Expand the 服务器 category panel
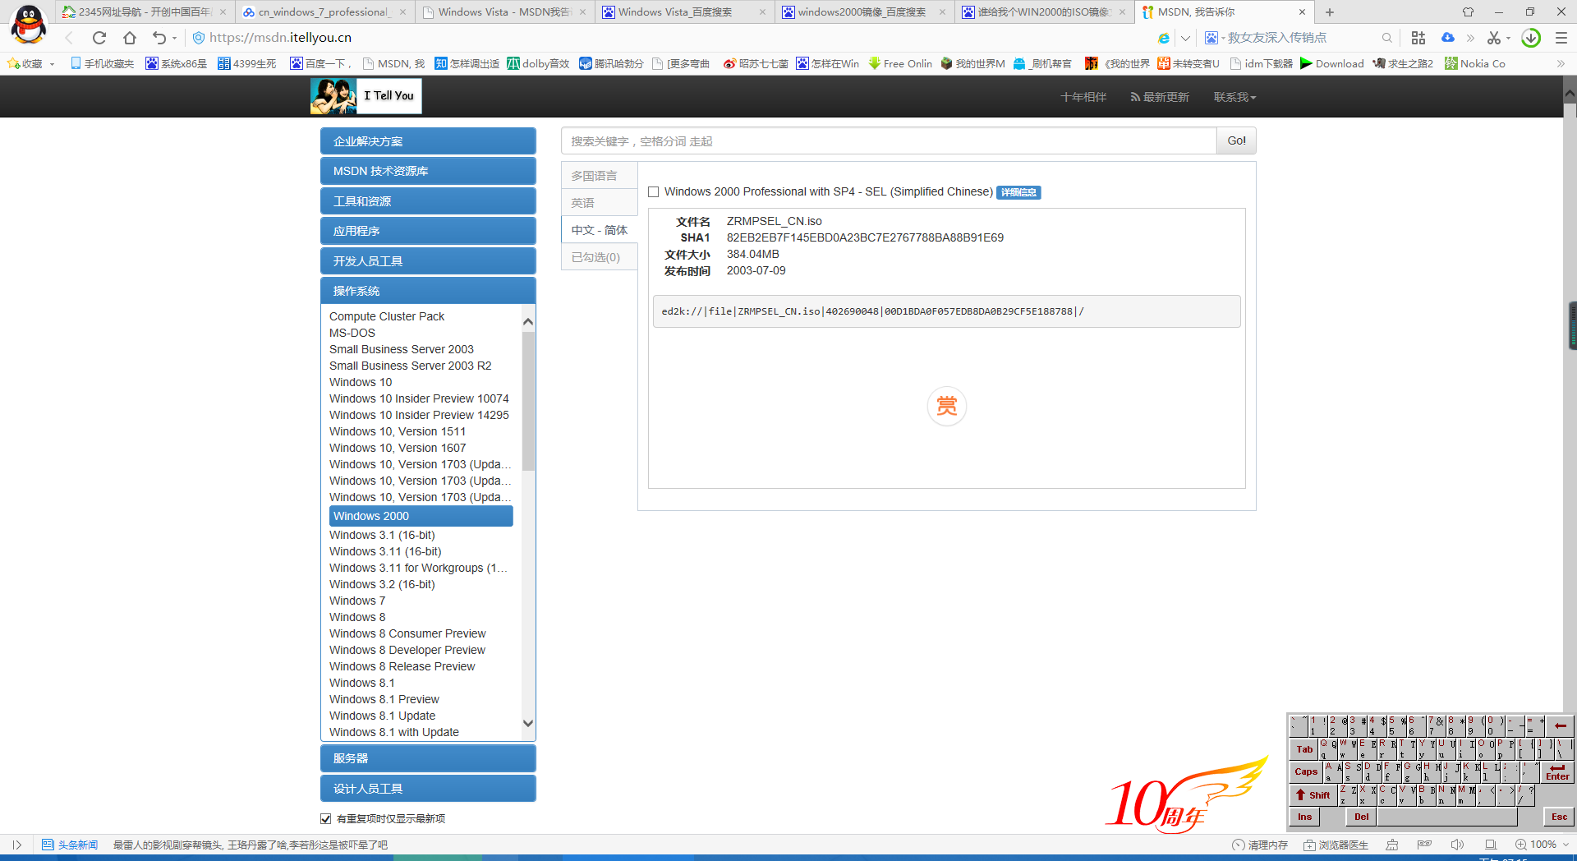The image size is (1577, 861). coord(428,758)
